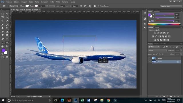Toggle the Alinear bordes checkbox
The image size is (183, 103).
click(x=98, y=6)
